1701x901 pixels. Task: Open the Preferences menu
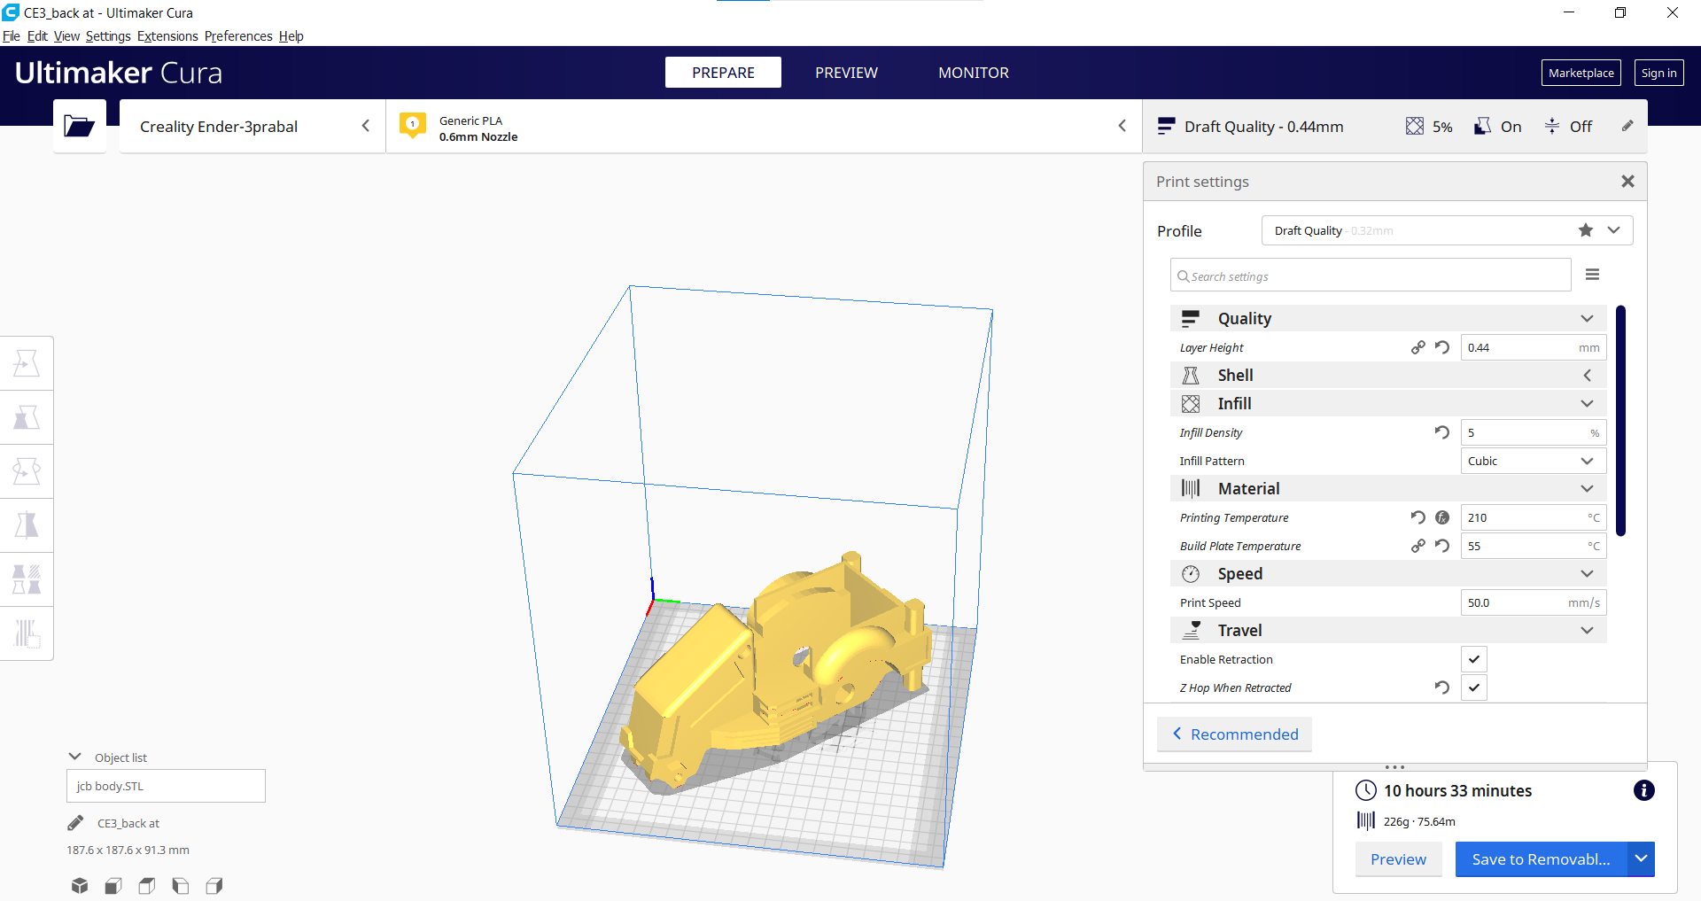pos(238,36)
